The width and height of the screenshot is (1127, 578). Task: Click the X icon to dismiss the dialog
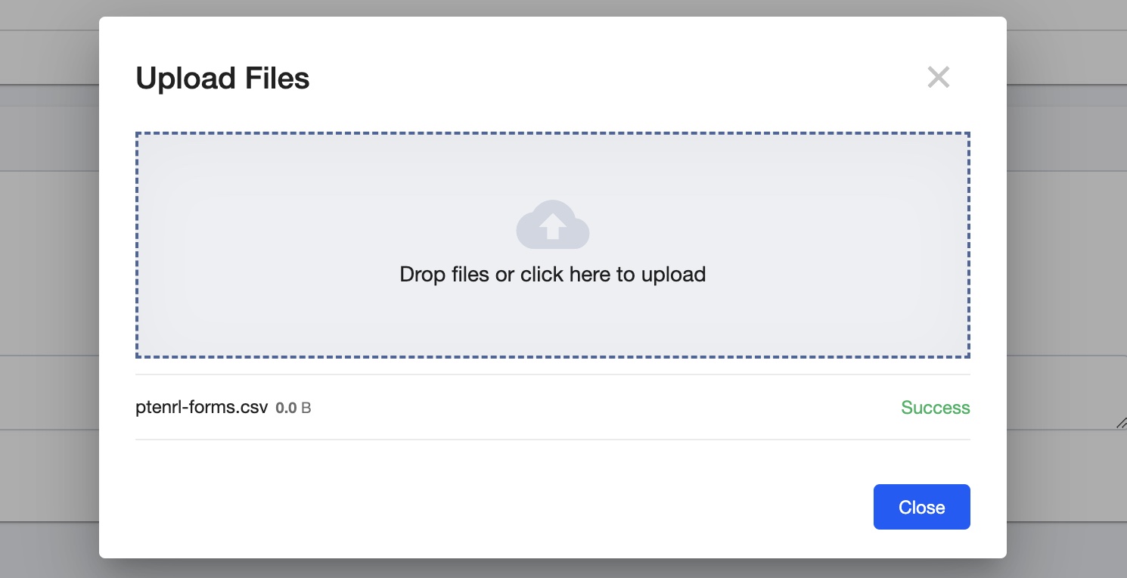[938, 76]
